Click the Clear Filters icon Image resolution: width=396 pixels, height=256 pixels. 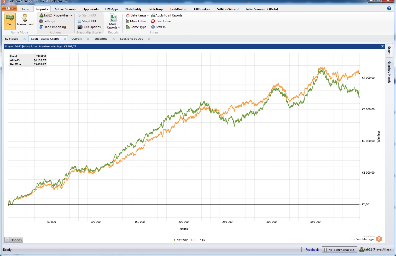click(153, 21)
